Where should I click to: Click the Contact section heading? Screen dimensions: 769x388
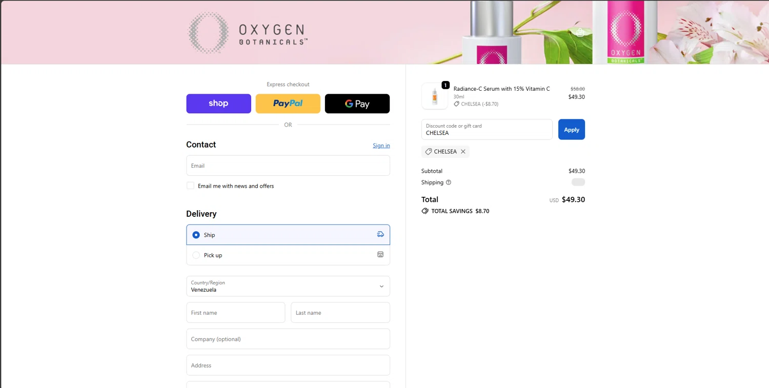pos(201,145)
